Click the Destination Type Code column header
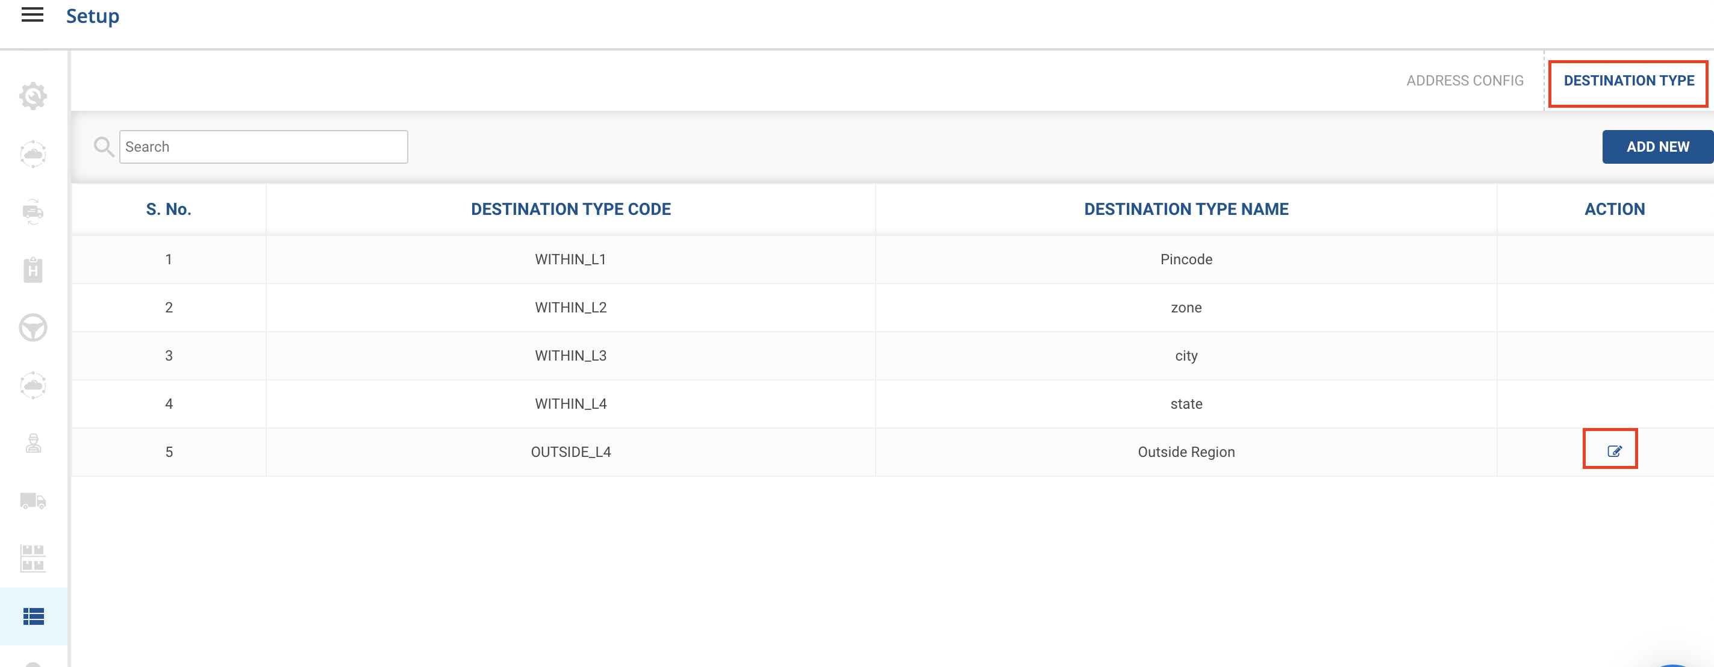Screen dimensions: 1714x667 [x=570, y=209]
